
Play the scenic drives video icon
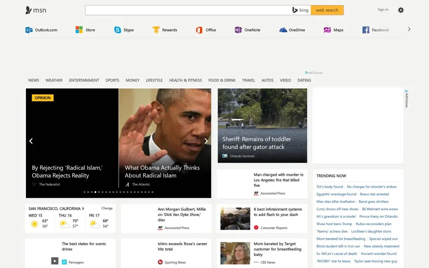pos(55,261)
